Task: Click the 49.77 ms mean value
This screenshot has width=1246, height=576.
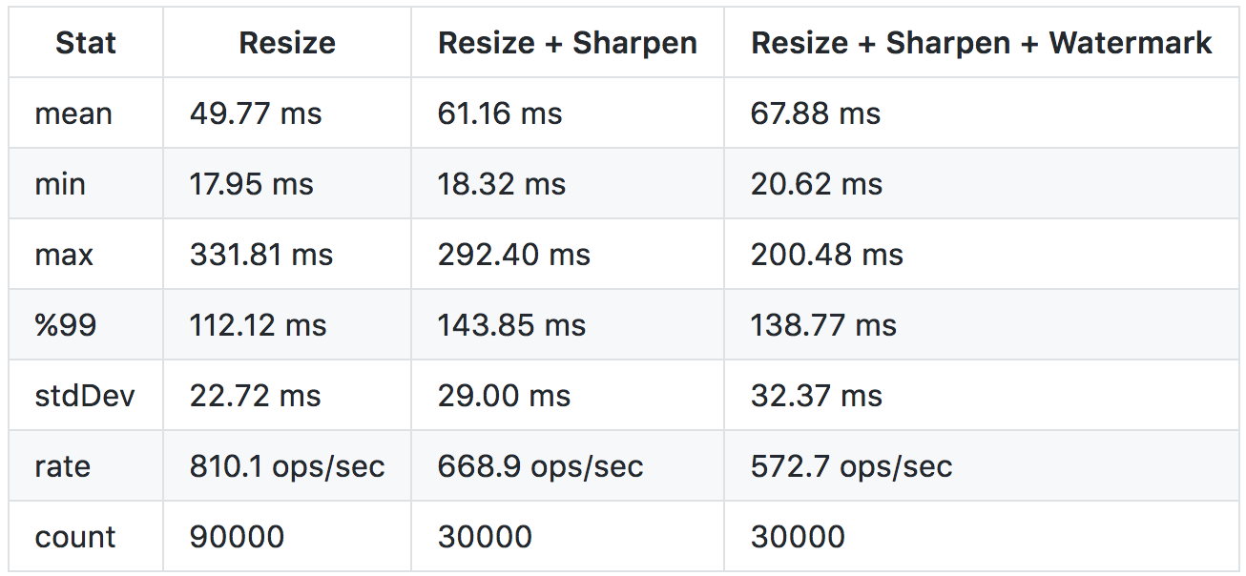Action: (256, 113)
